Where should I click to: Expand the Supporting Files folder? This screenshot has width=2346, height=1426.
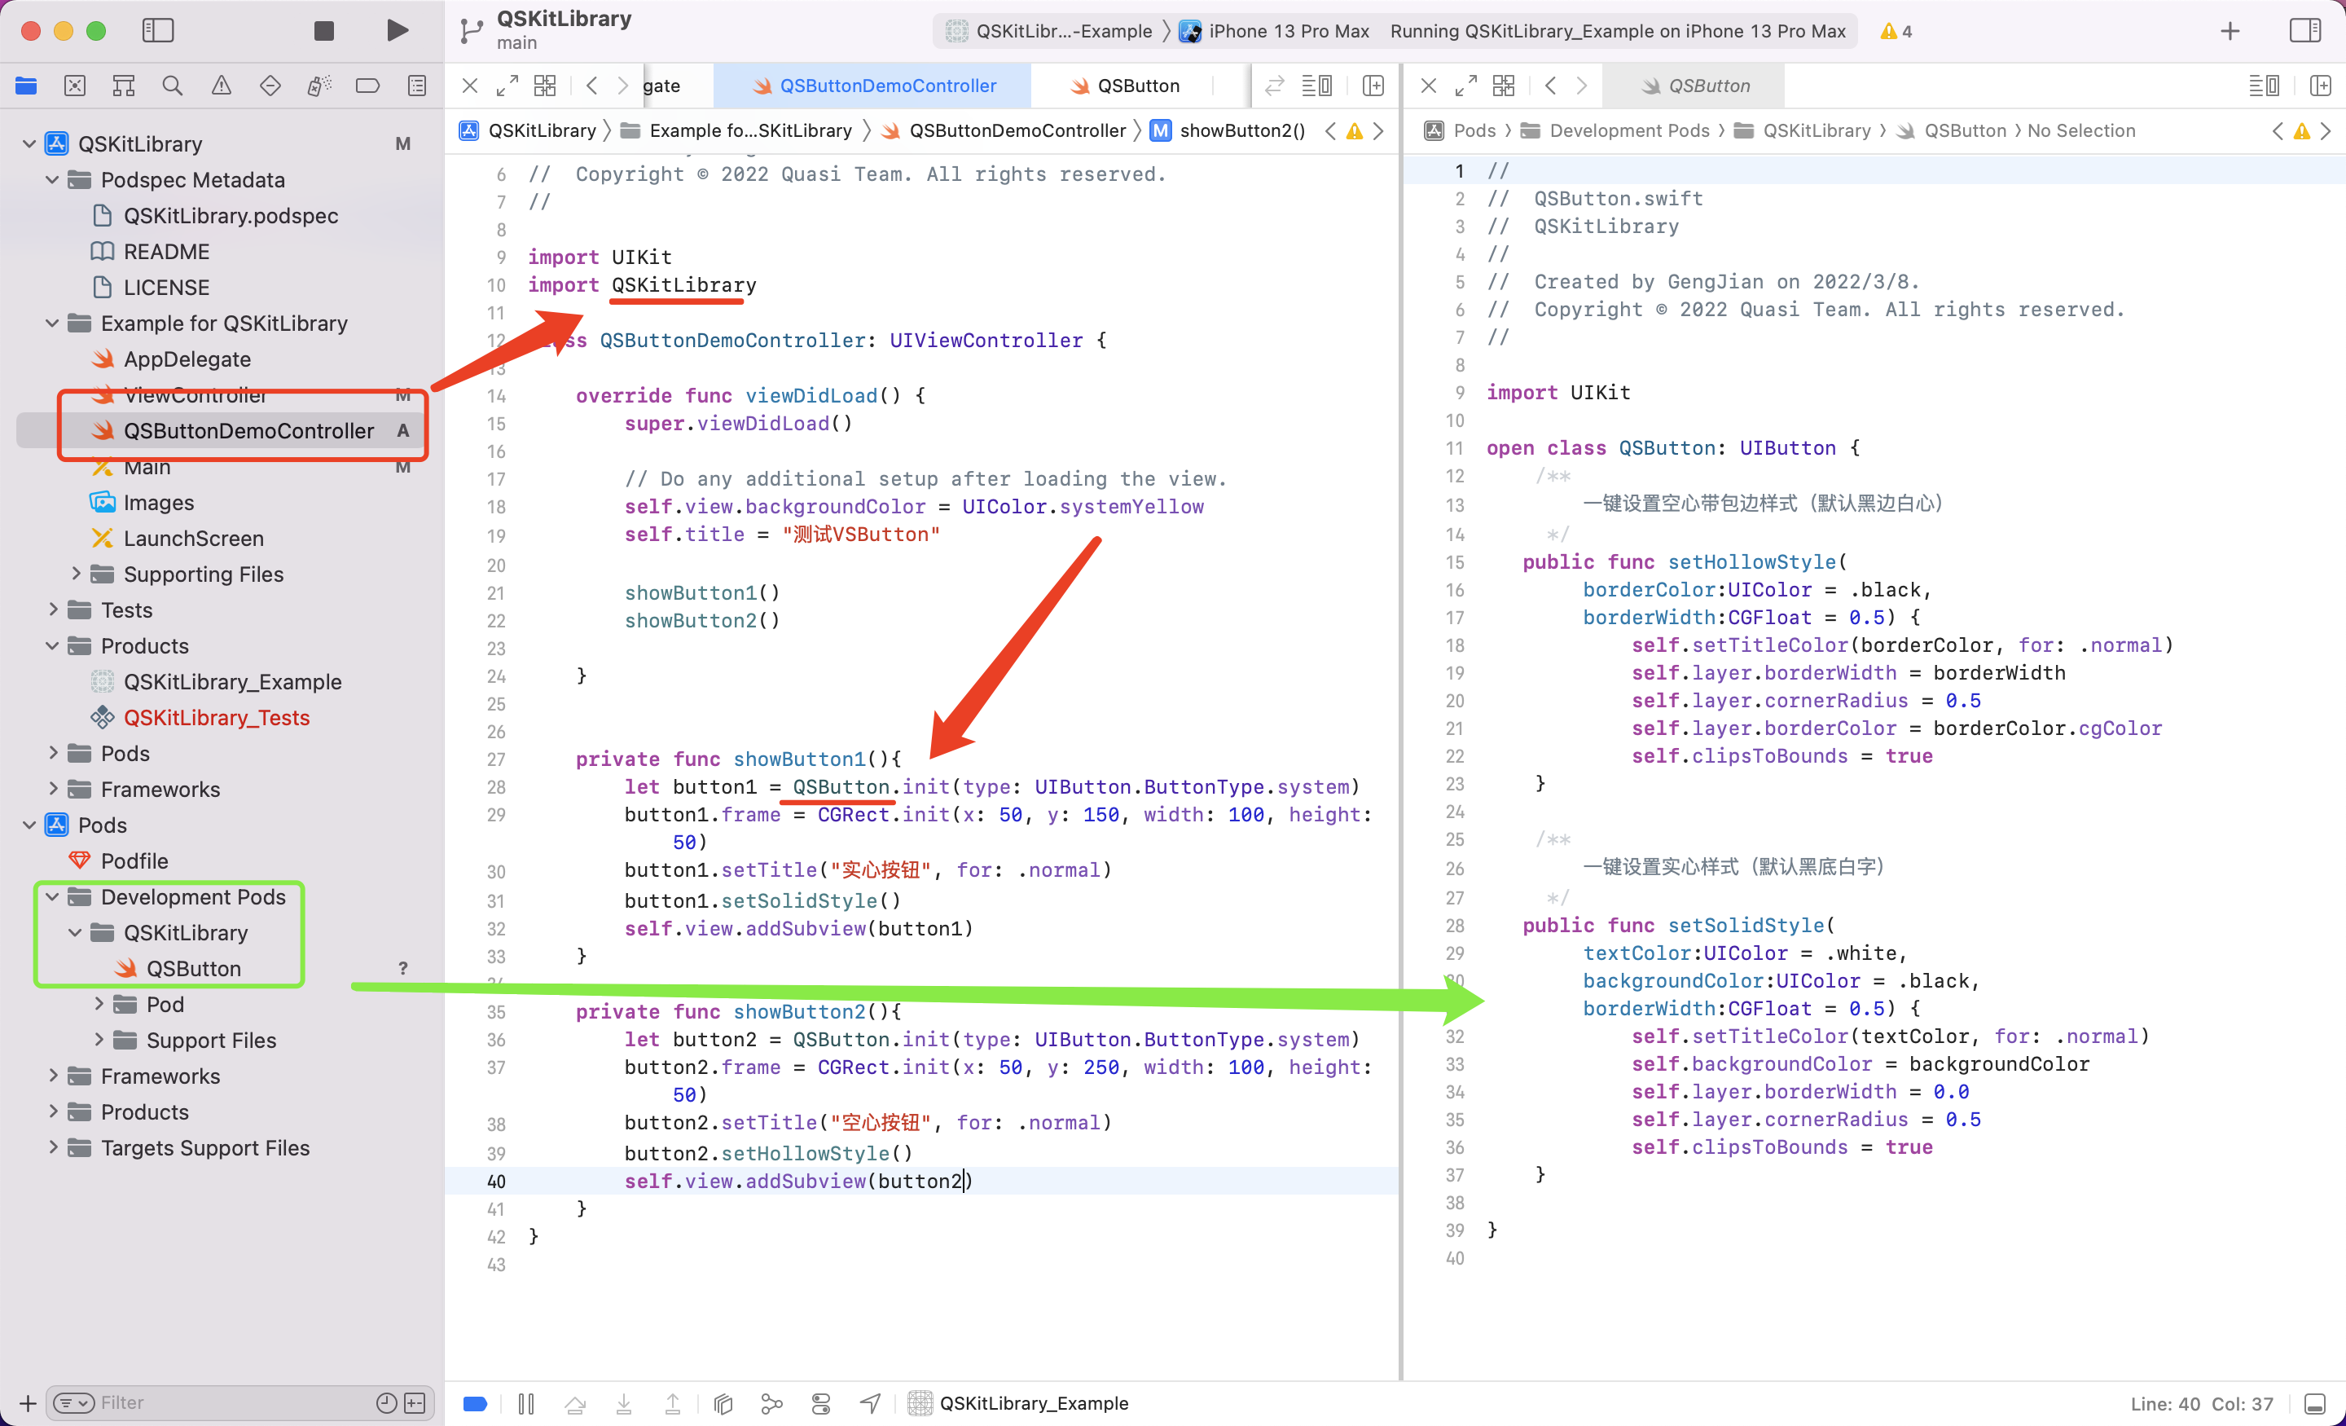pos(77,574)
